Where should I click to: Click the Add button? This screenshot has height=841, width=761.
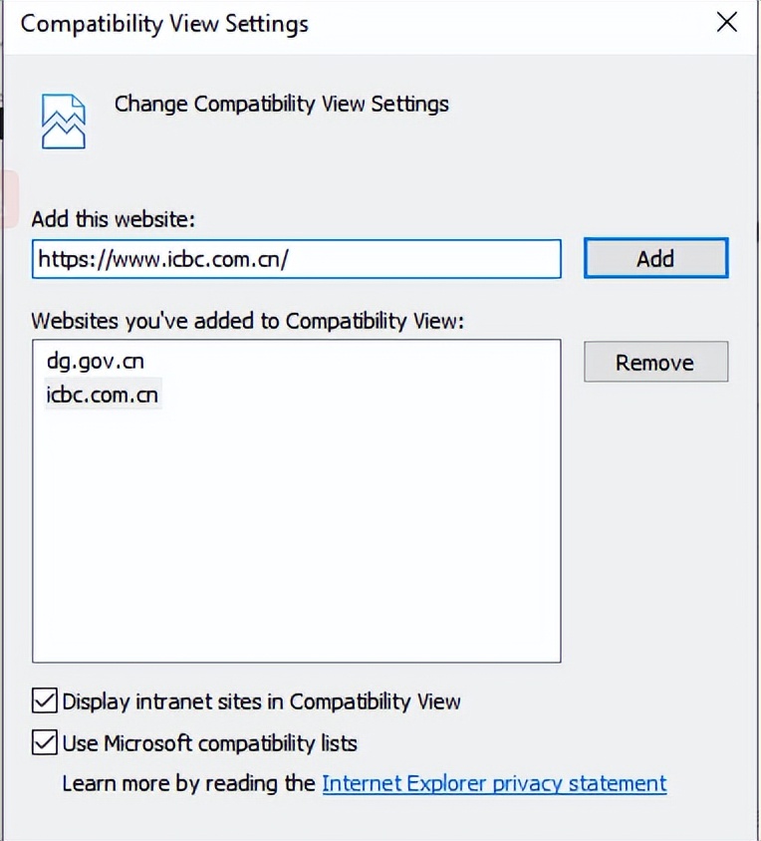tap(655, 259)
